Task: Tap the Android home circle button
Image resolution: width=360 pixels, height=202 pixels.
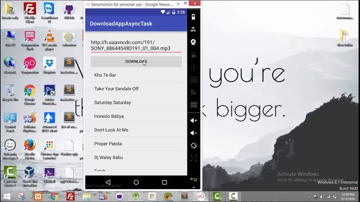Action: point(136,182)
